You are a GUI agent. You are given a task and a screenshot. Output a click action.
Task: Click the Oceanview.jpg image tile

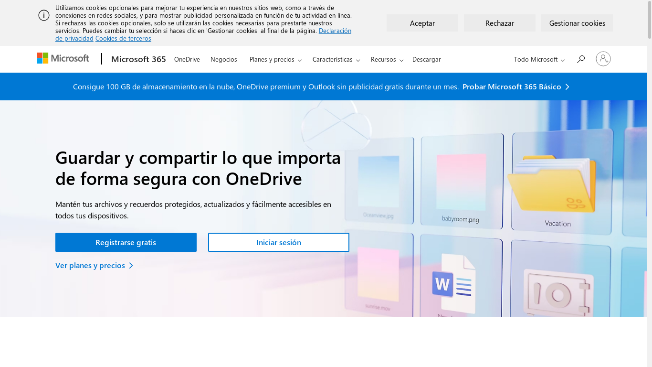379,182
